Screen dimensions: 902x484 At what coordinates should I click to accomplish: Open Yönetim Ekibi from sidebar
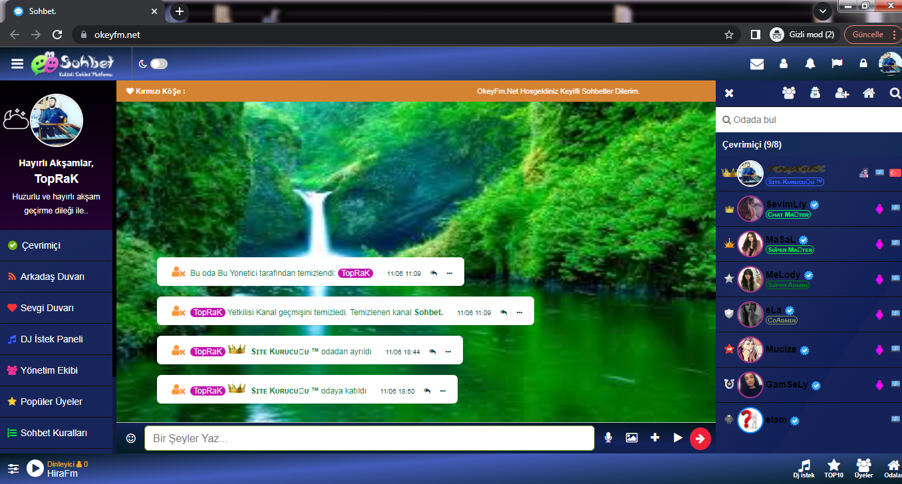click(x=57, y=370)
